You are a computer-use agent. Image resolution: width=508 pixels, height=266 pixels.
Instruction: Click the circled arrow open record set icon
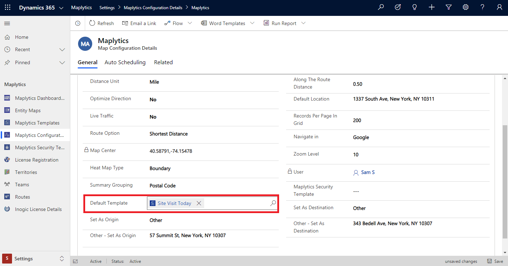coord(78,23)
